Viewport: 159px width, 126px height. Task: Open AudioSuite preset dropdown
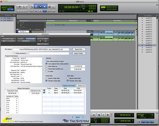(43, 39)
